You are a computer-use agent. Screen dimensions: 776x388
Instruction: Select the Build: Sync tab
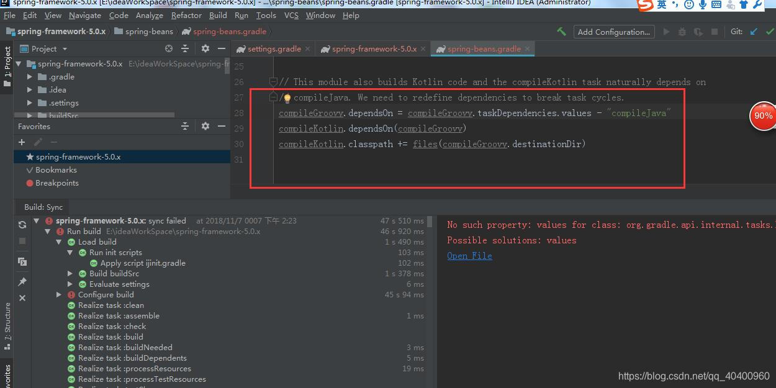(43, 207)
